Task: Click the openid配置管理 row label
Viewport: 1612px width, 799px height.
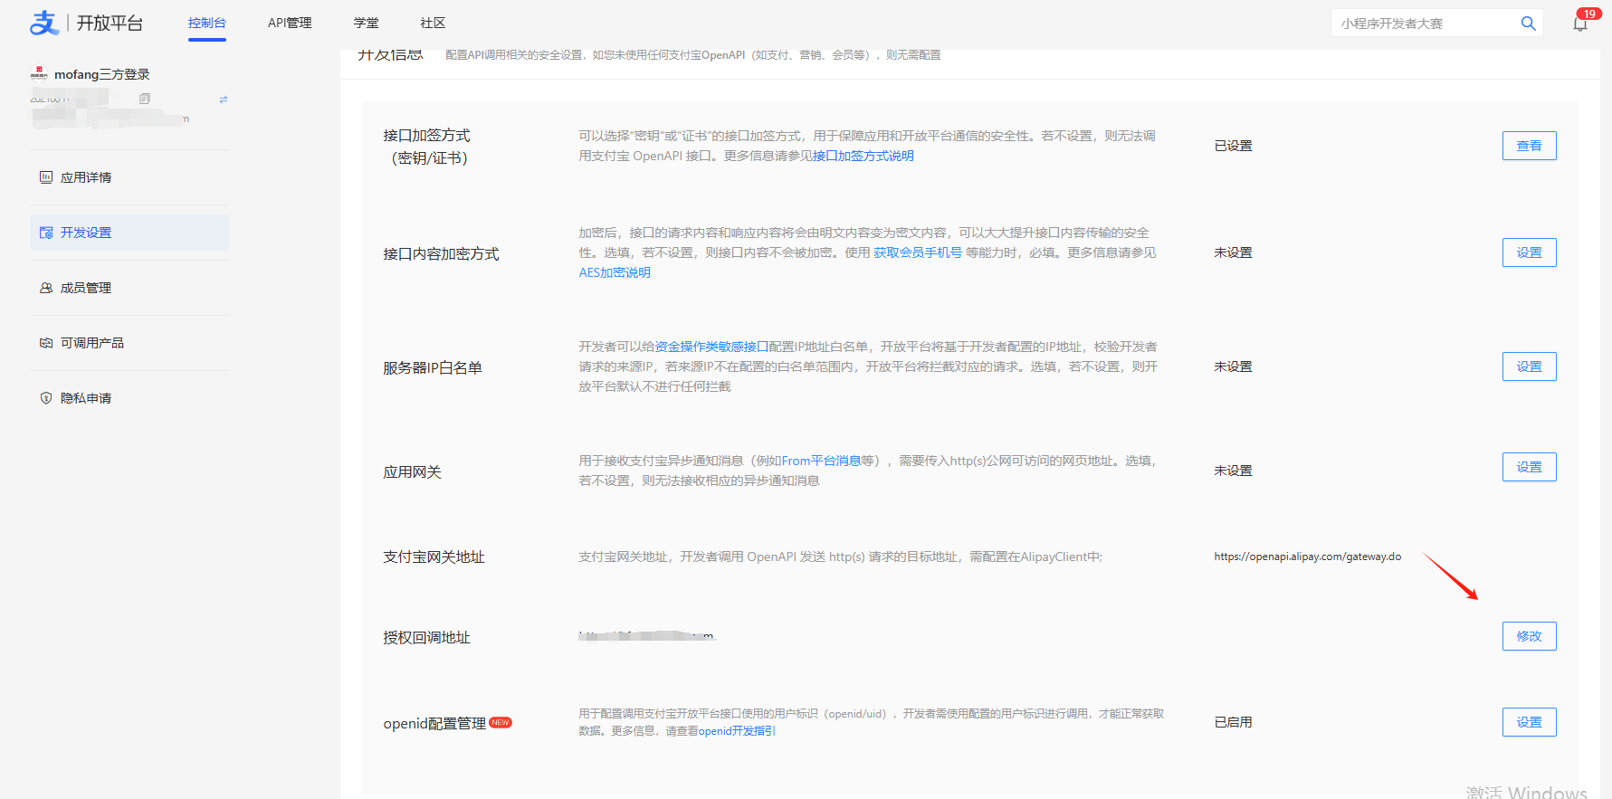Action: (x=434, y=723)
